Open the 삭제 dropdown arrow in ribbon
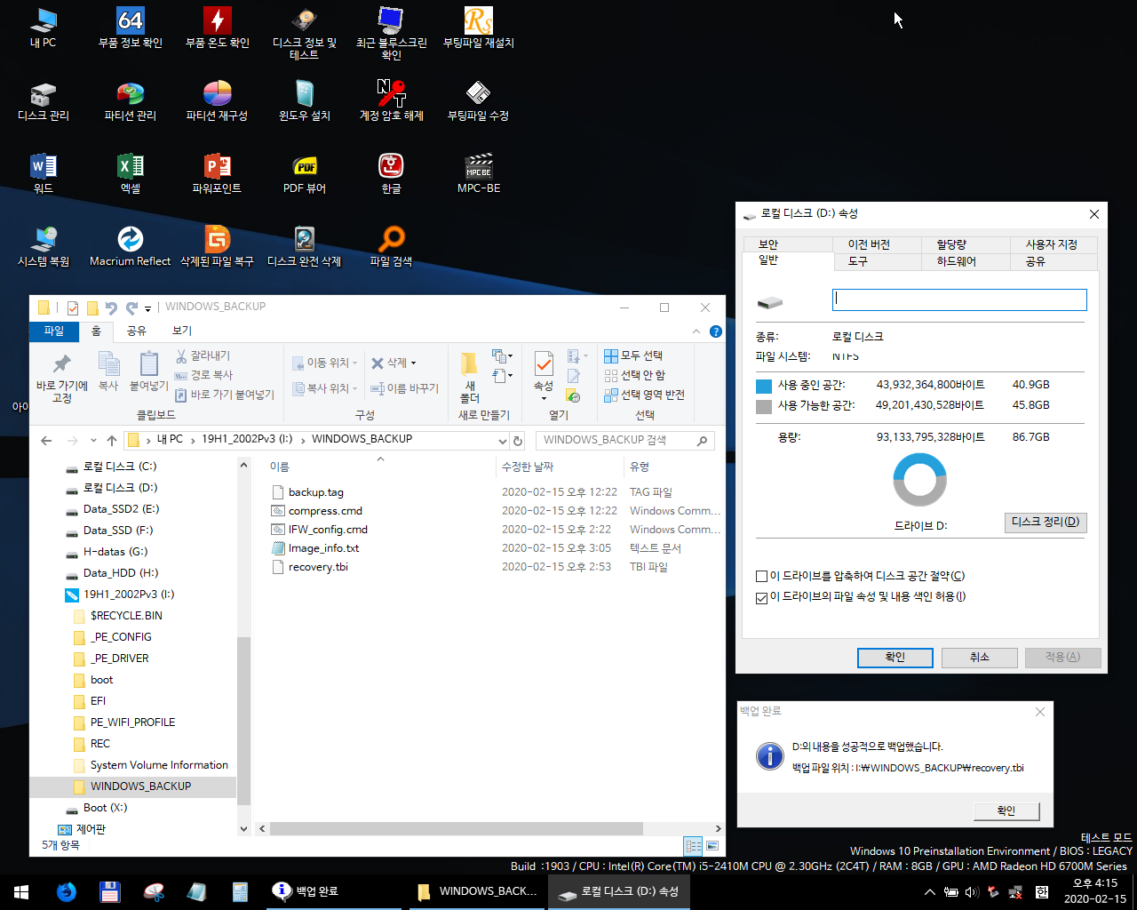This screenshot has width=1137, height=910. click(413, 363)
